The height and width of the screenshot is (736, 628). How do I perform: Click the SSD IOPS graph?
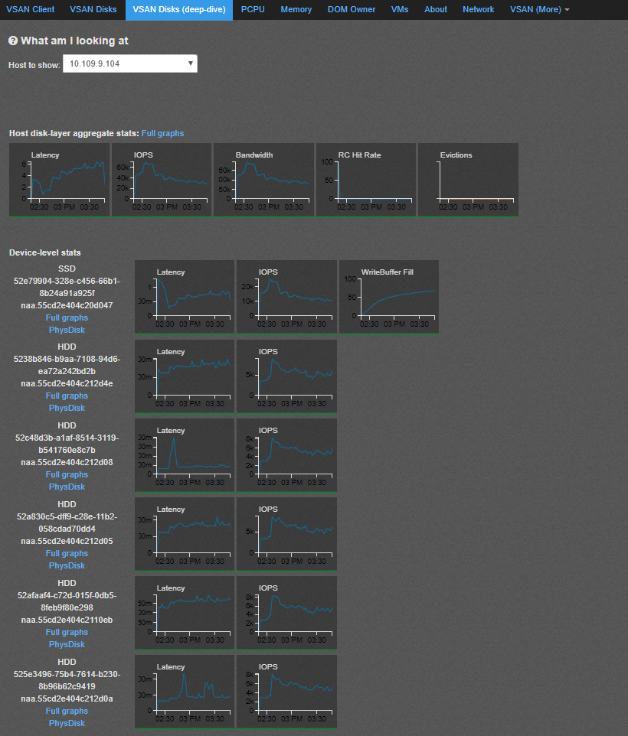click(x=286, y=297)
